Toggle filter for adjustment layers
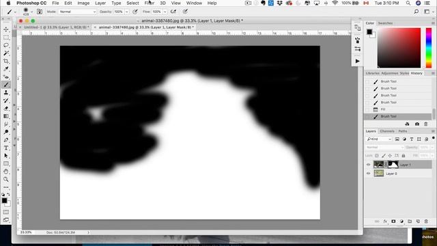This screenshot has width=437, height=246. (404, 139)
